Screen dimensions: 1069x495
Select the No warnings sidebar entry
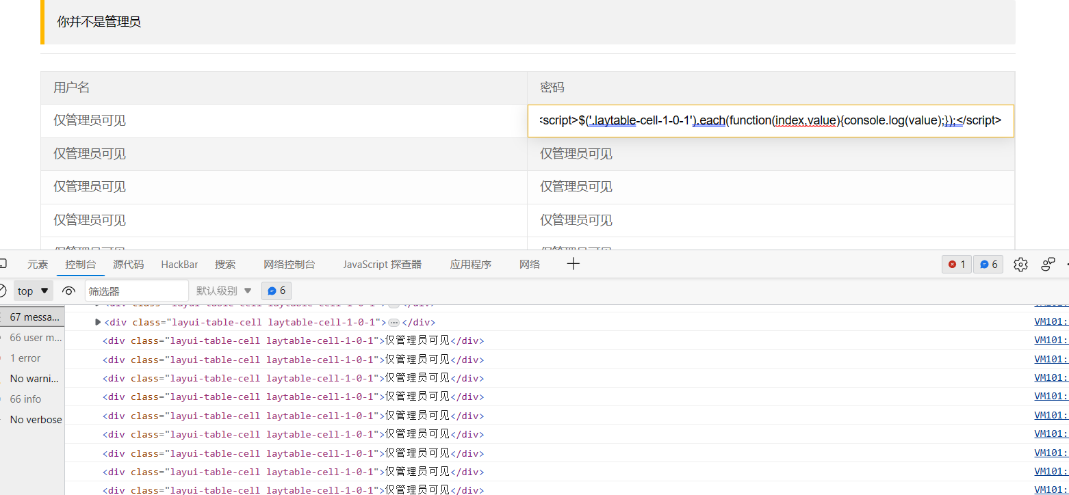(32, 379)
